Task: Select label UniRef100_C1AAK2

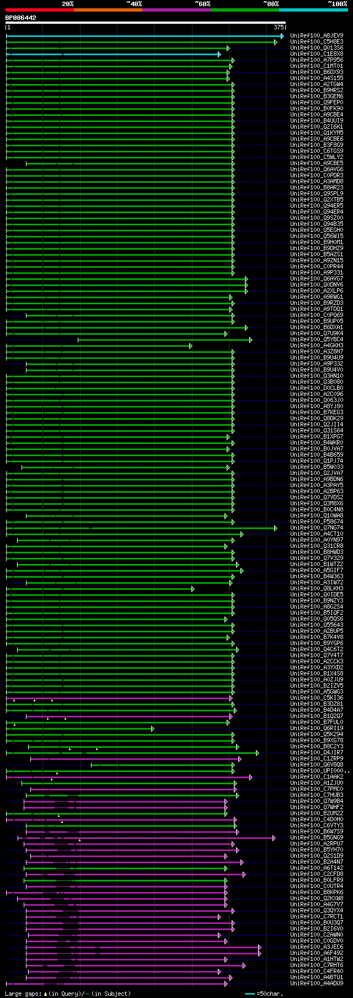Action: [x=317, y=777]
